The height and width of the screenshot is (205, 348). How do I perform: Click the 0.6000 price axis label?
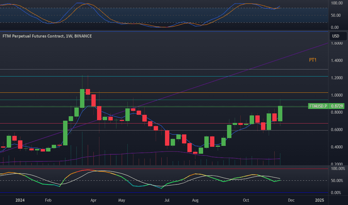pos(337,130)
